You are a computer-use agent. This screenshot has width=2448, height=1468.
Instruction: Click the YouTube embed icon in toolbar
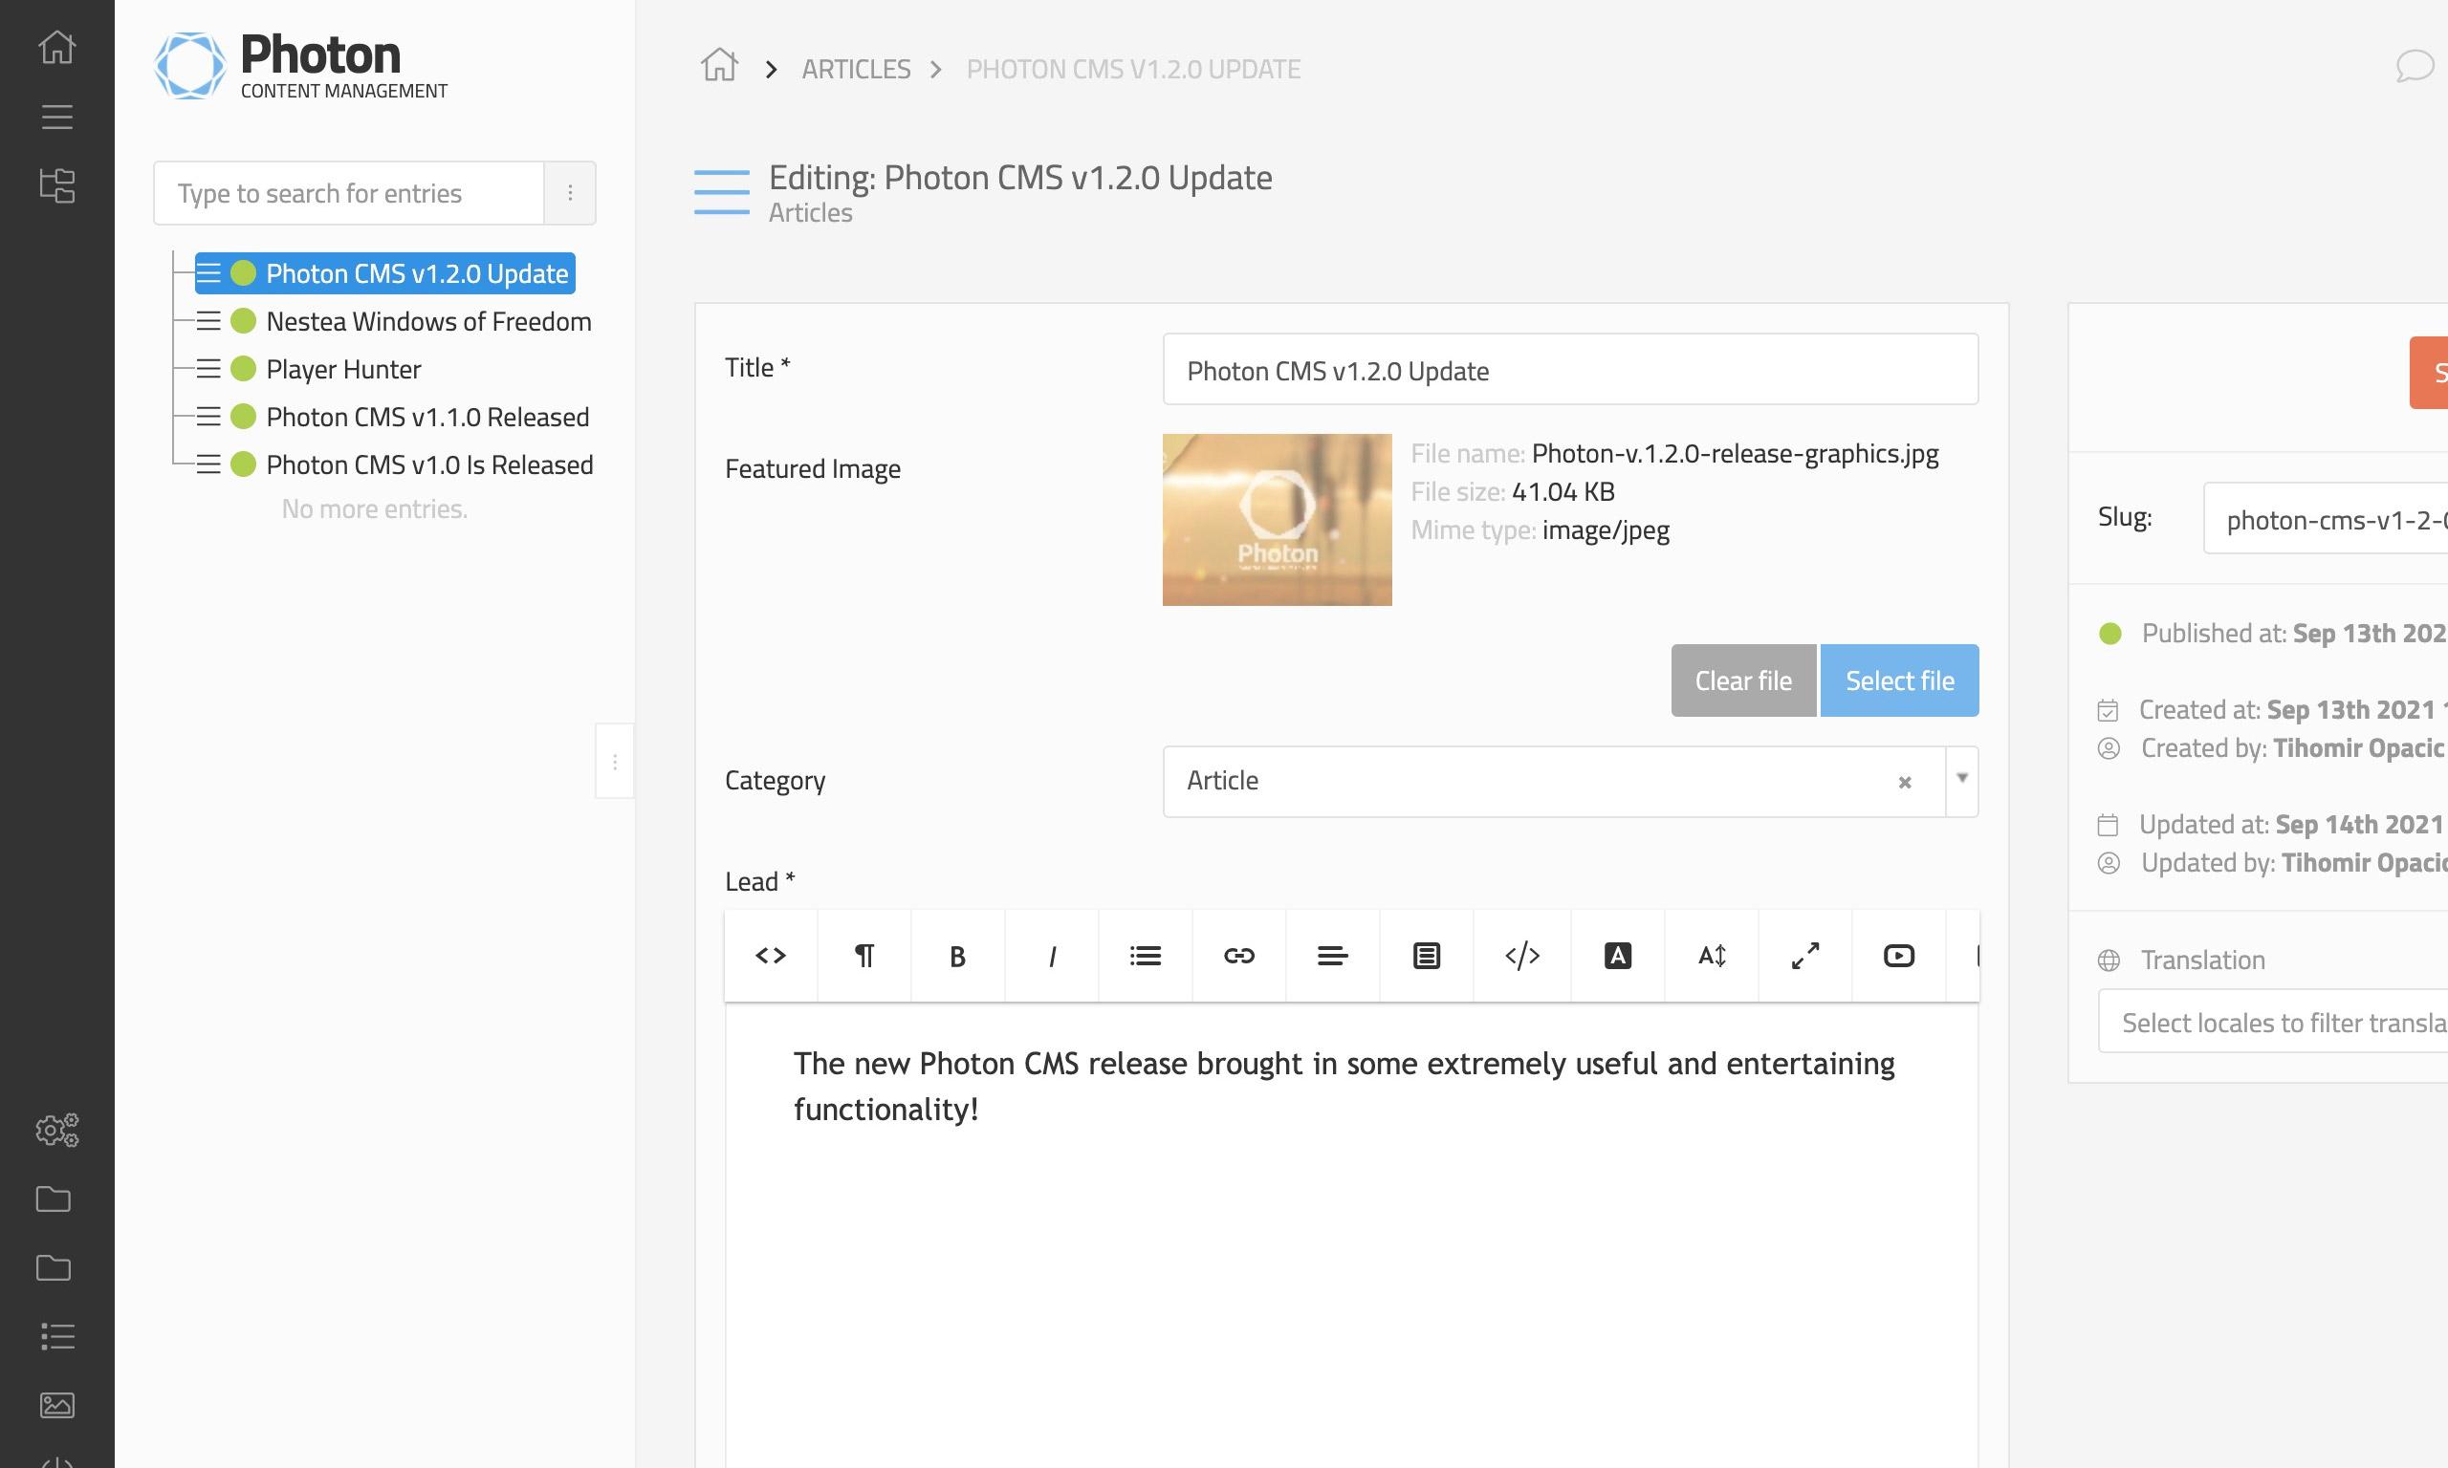pos(1897,956)
